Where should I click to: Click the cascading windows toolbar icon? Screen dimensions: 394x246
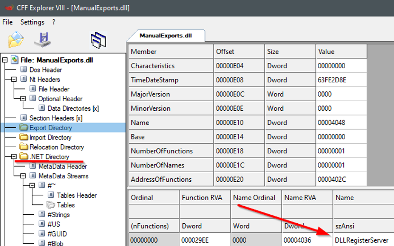click(98, 40)
